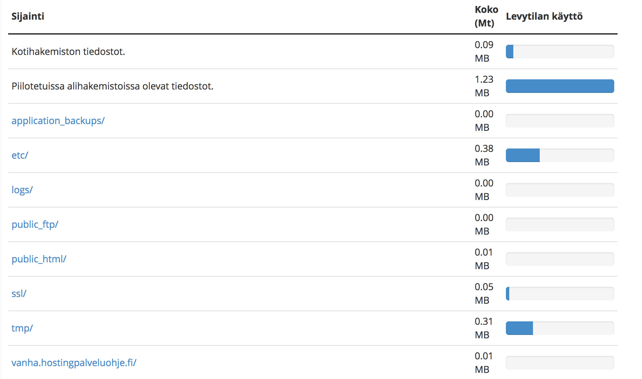
Task: Open the etc/ directory link
Action: coord(20,155)
